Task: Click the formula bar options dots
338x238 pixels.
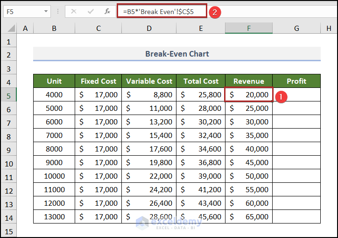Action: [x=57, y=11]
